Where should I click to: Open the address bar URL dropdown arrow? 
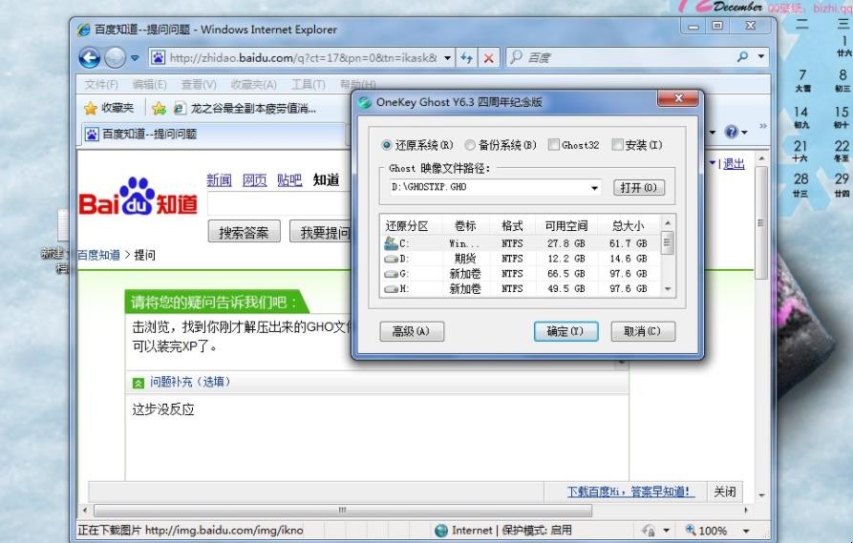coord(447,57)
